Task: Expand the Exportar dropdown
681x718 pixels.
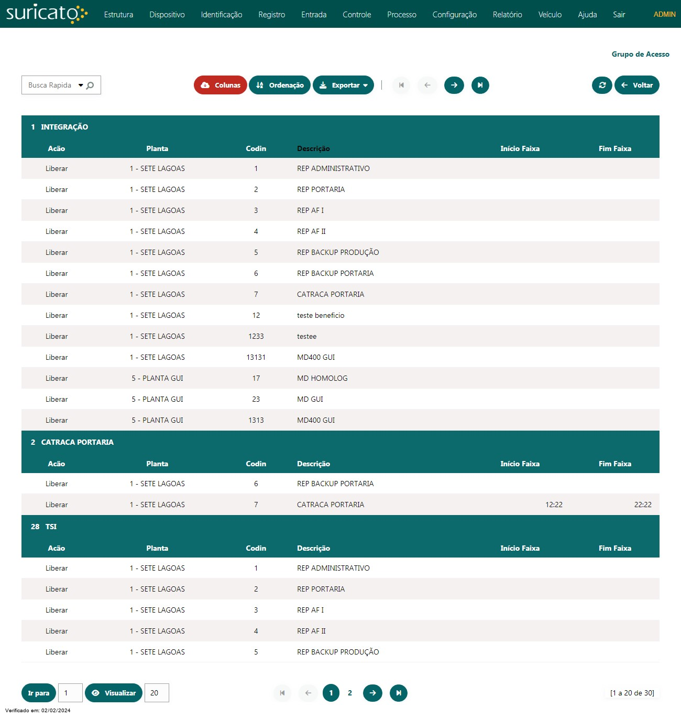Action: 344,85
